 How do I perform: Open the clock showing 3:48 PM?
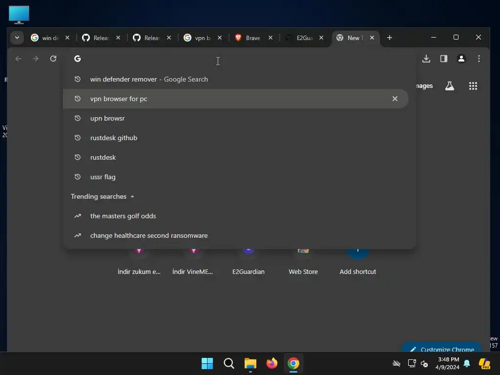click(447, 363)
